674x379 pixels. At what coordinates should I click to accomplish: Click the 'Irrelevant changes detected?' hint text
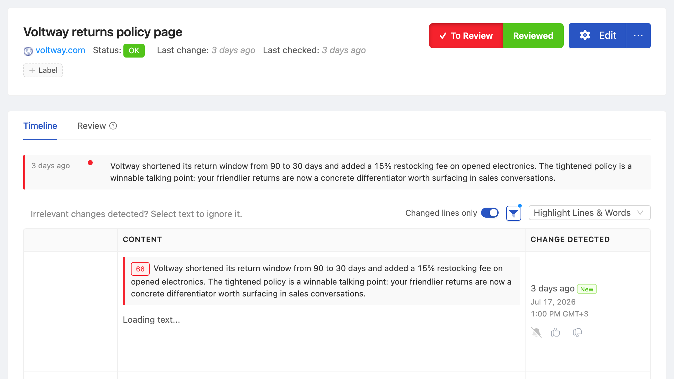point(136,214)
